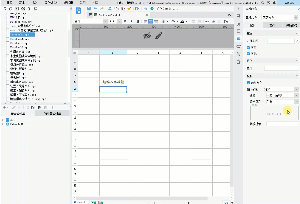
Task: Click the green template check icon
Action: [x=152, y=8]
